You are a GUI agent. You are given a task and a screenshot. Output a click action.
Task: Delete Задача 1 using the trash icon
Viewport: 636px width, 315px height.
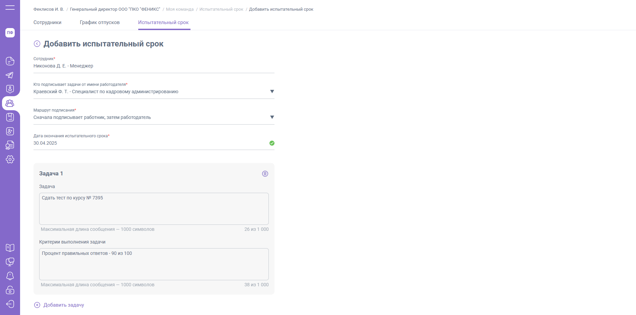point(265,174)
